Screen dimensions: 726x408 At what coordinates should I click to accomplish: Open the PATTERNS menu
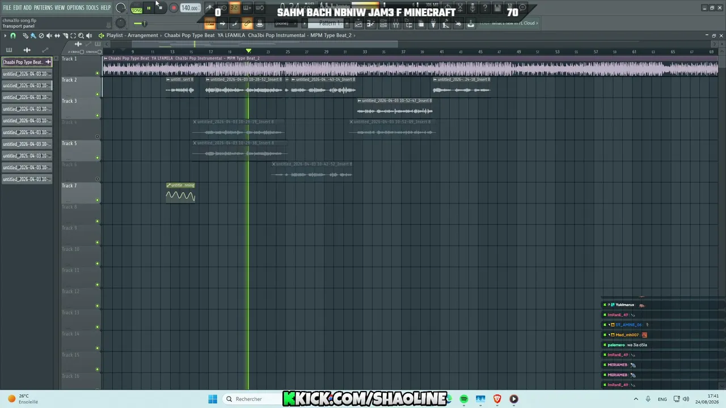43,7
